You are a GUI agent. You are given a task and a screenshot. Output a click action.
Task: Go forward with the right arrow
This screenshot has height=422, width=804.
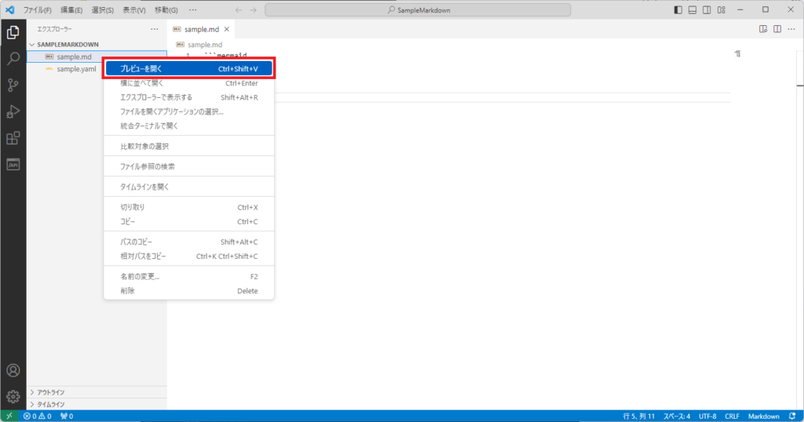pyautogui.click(x=253, y=9)
